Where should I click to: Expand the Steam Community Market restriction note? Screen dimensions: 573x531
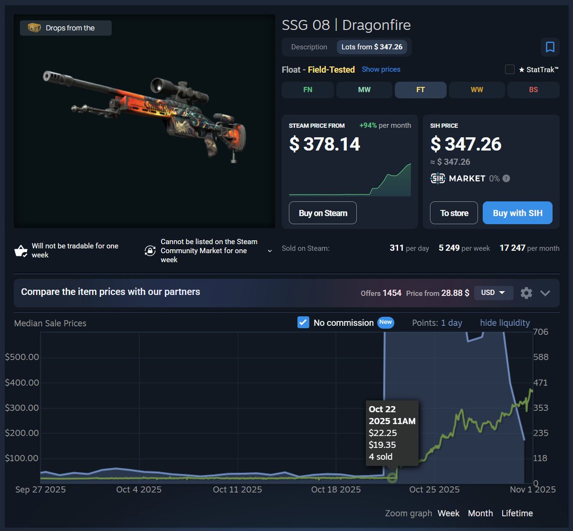[270, 251]
